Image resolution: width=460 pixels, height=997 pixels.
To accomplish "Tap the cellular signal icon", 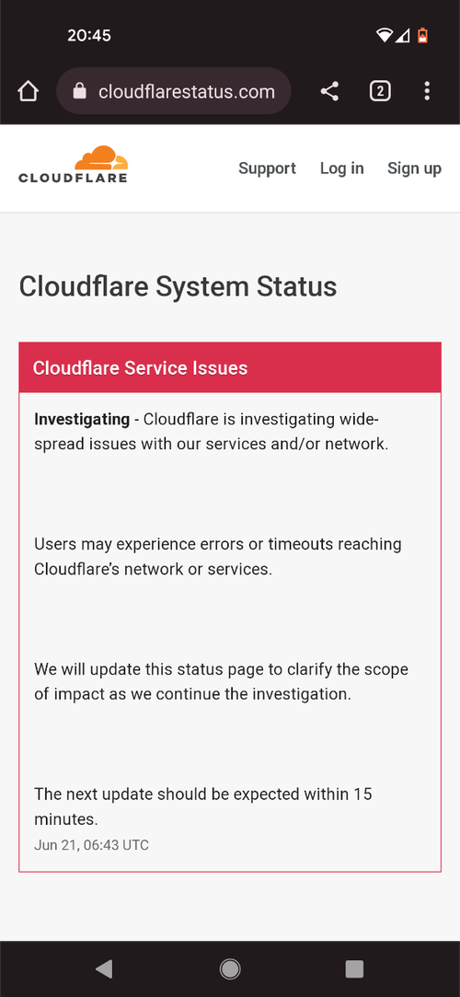I will pyautogui.click(x=402, y=36).
